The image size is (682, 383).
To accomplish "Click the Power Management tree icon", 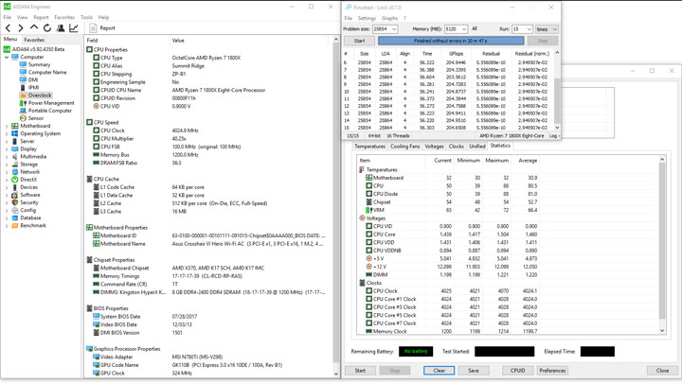I will pyautogui.click(x=23, y=103).
